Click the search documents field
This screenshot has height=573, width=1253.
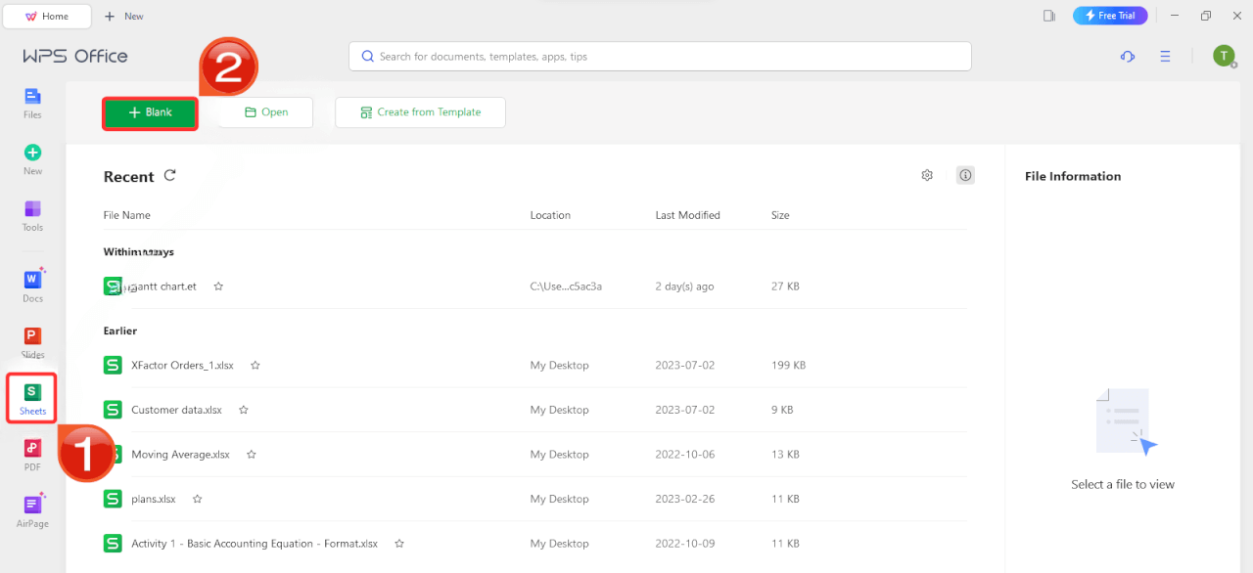point(660,57)
